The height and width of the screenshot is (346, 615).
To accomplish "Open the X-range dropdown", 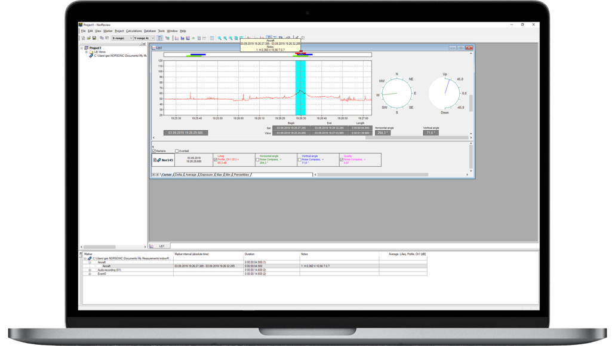I will [131, 38].
